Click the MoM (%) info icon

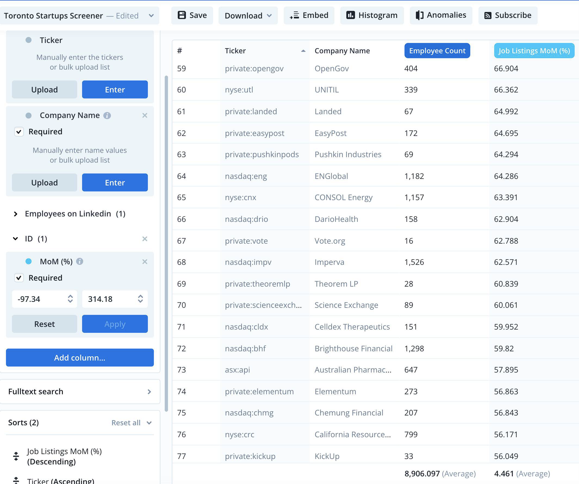(x=80, y=261)
